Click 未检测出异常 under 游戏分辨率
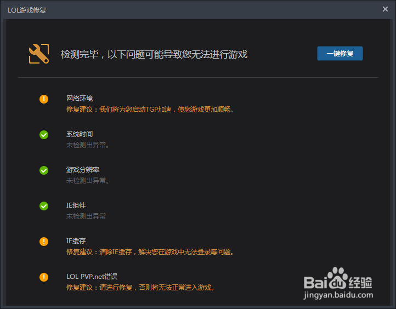This screenshot has height=309, width=396. [x=88, y=181]
